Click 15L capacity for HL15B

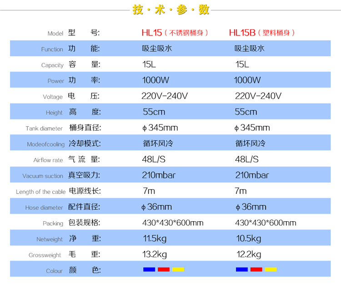click(242, 65)
